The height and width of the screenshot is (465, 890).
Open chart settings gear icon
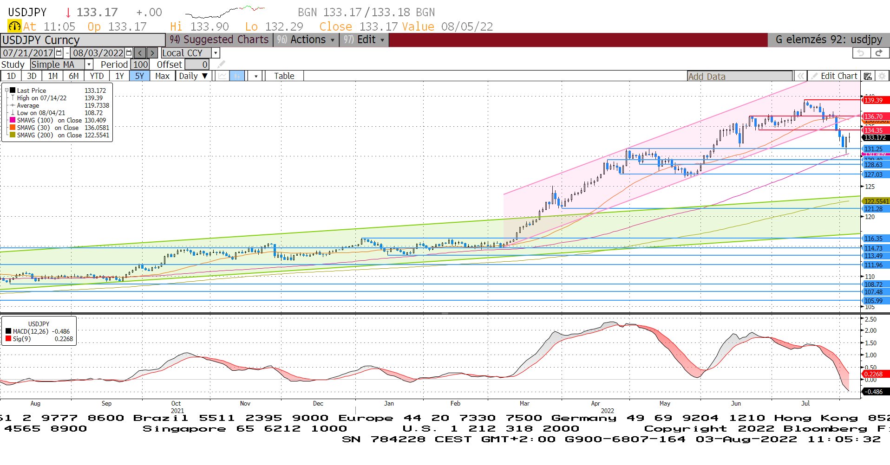(x=882, y=76)
